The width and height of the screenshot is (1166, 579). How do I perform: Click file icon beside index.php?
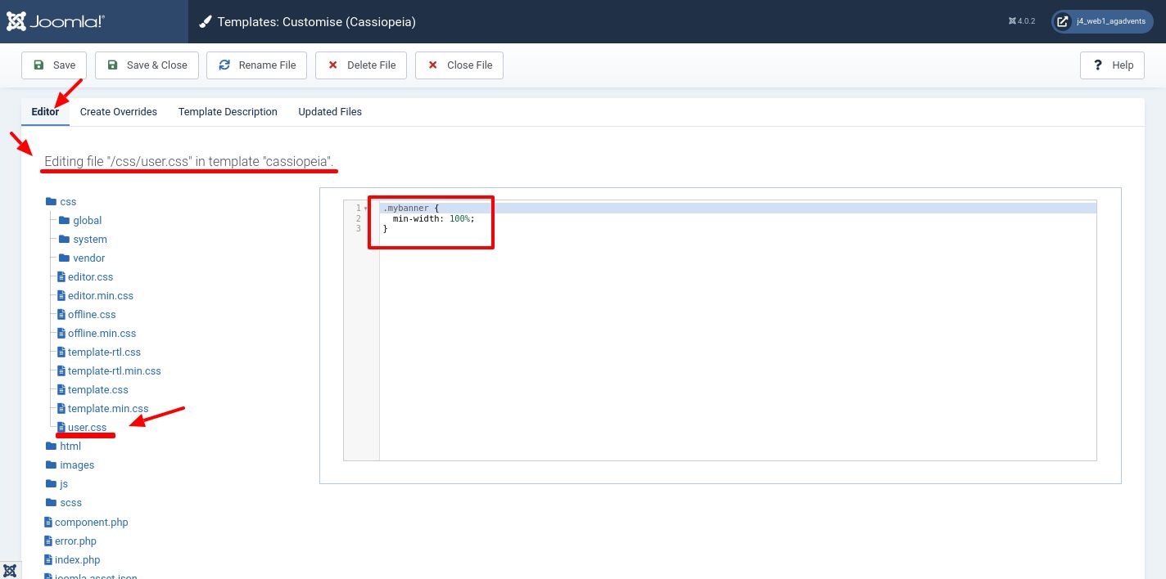(x=47, y=560)
